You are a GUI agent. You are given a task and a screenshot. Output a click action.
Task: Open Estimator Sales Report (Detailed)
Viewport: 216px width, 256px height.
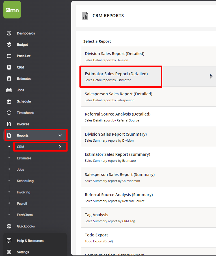pos(148,76)
